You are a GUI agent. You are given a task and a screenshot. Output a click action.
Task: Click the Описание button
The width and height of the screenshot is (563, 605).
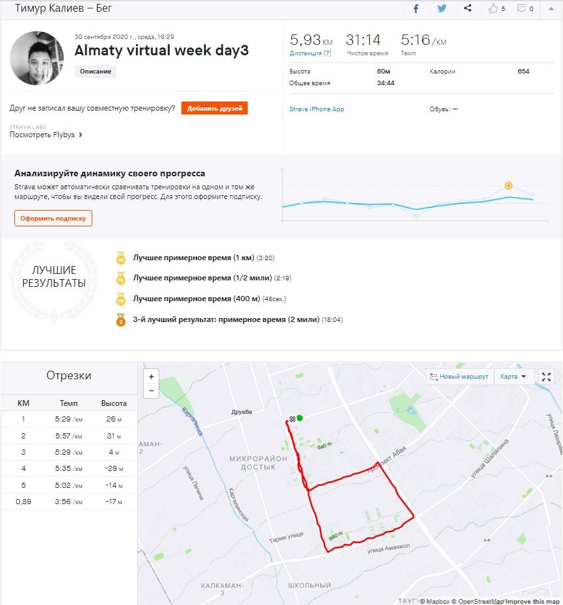point(96,72)
